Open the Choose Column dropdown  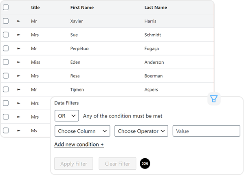click(82, 131)
